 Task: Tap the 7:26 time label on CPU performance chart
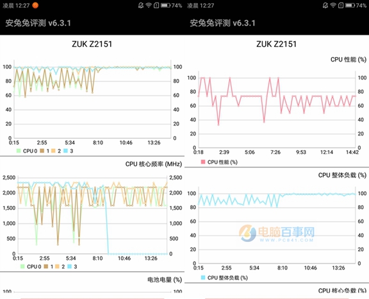[x=275, y=152]
